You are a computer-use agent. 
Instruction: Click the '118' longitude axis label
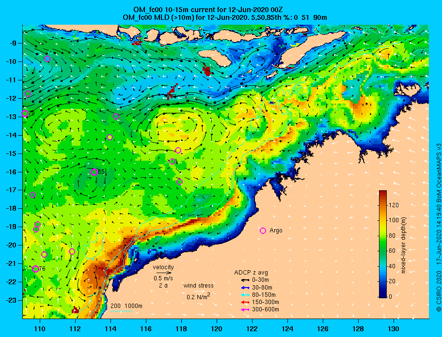click(181, 329)
